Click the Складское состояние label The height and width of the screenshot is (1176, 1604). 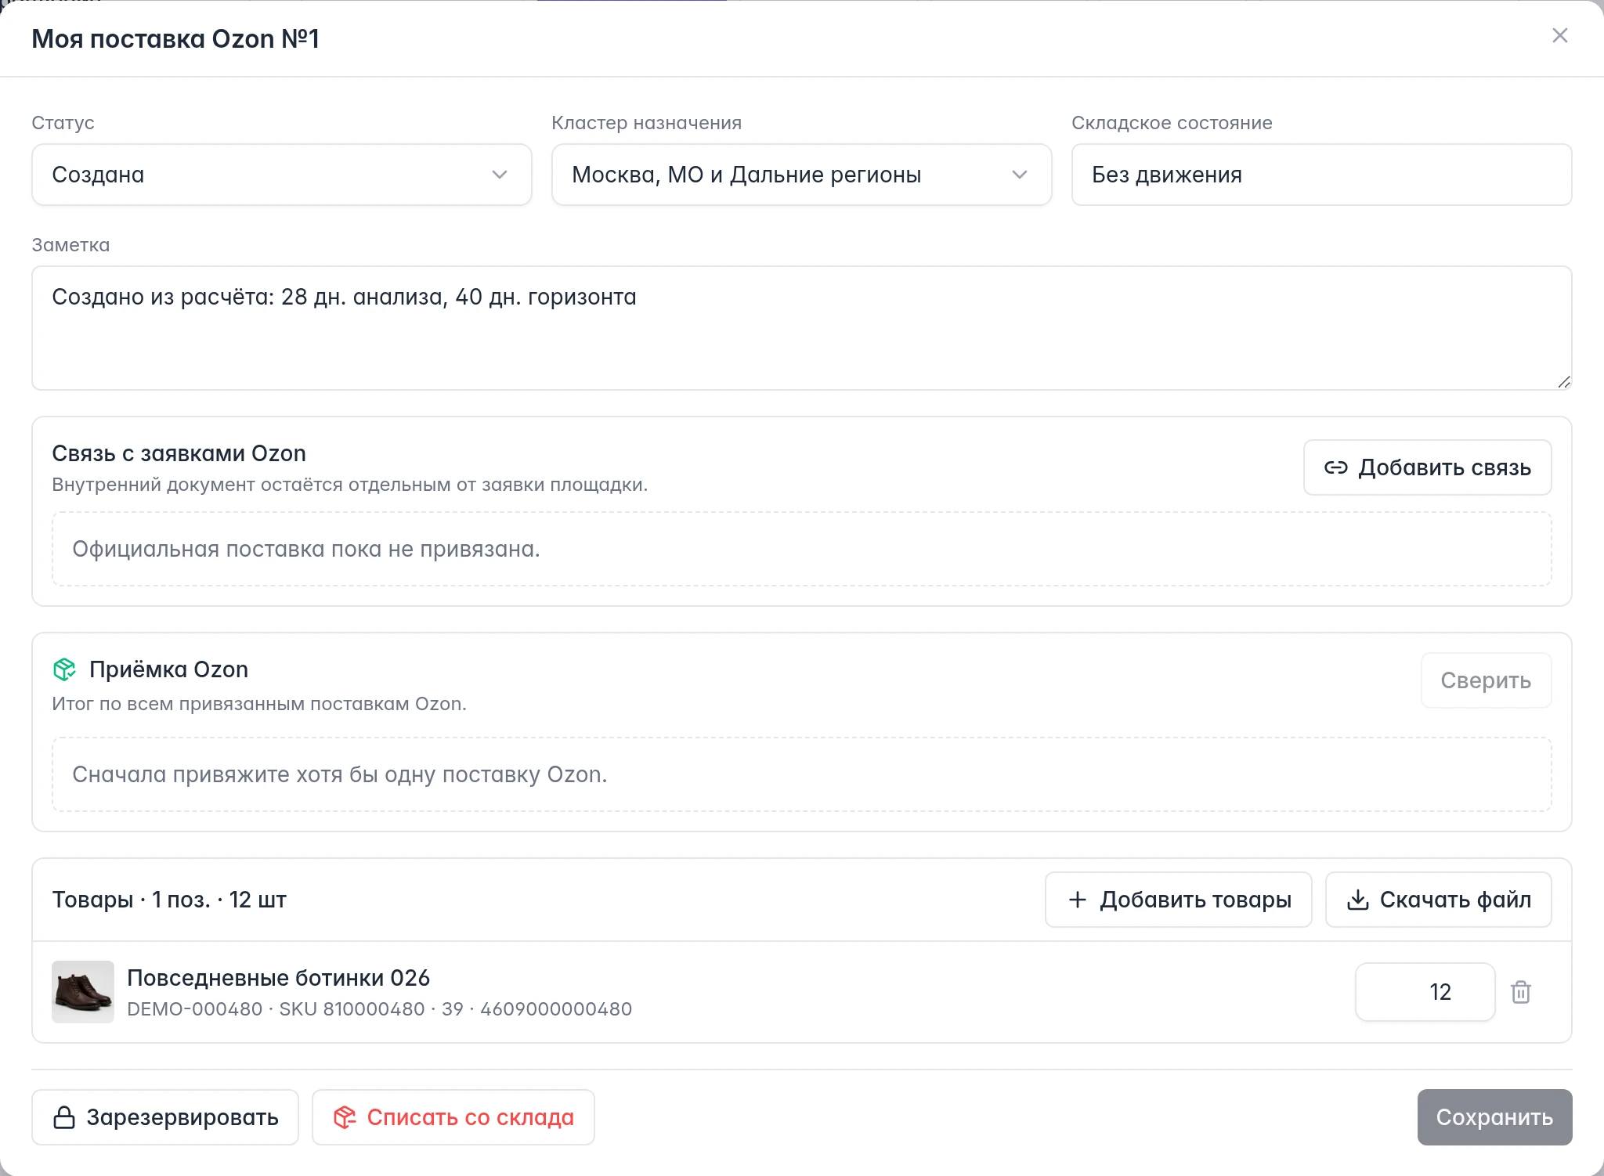pyautogui.click(x=1172, y=123)
